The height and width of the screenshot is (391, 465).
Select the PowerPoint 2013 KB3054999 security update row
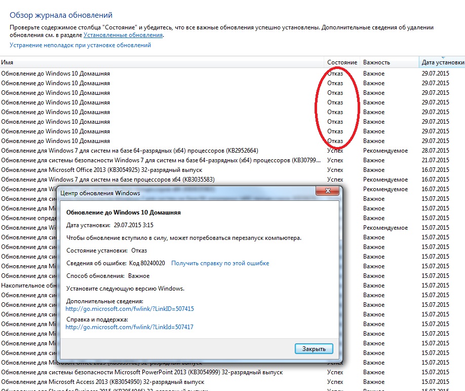point(232,372)
